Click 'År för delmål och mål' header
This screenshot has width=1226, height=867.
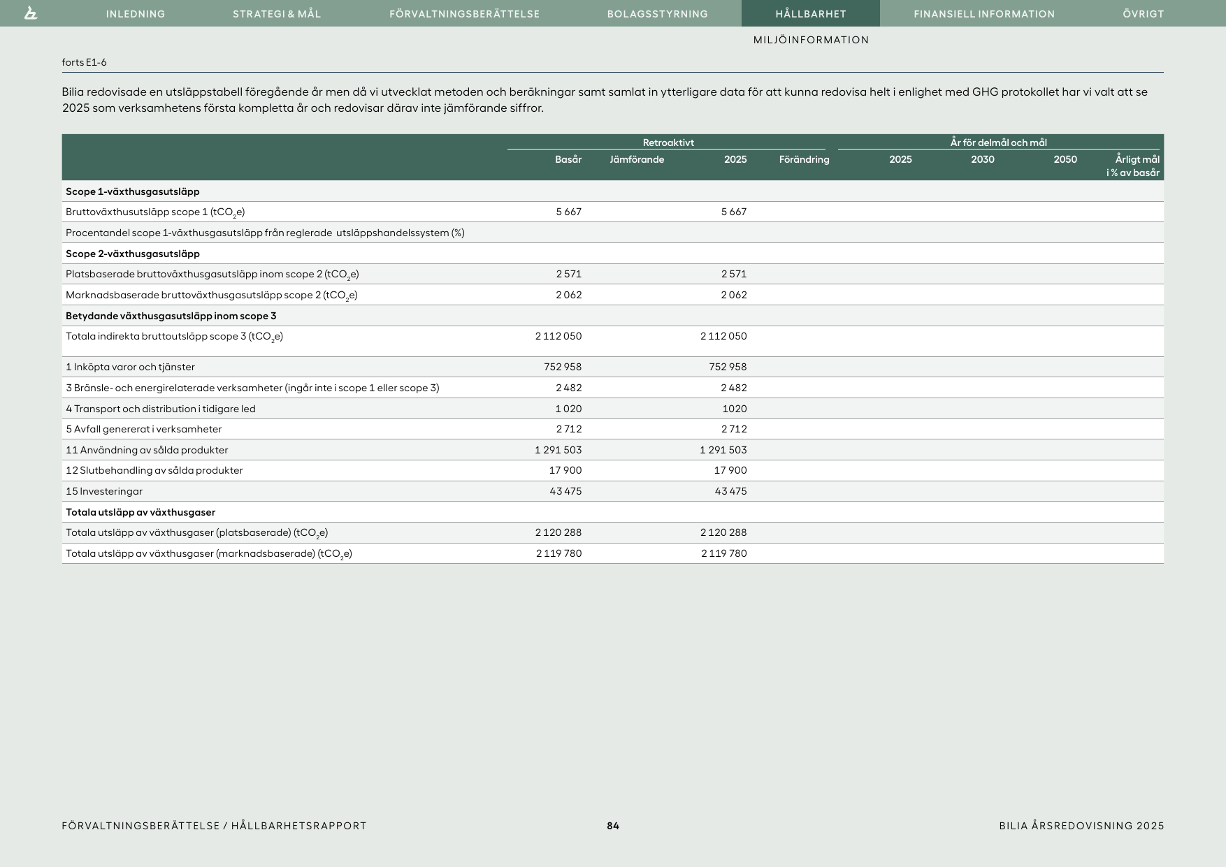pos(998,143)
